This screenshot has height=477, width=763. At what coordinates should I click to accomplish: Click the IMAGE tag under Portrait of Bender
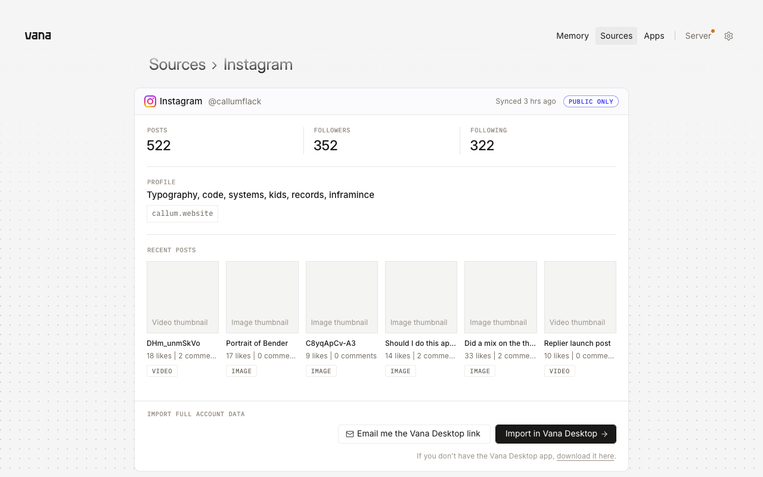point(241,371)
